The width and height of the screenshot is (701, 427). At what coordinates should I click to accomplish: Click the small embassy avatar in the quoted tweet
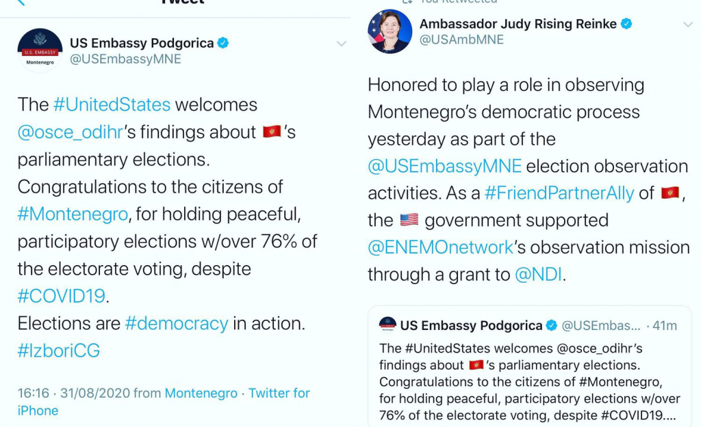(x=387, y=325)
